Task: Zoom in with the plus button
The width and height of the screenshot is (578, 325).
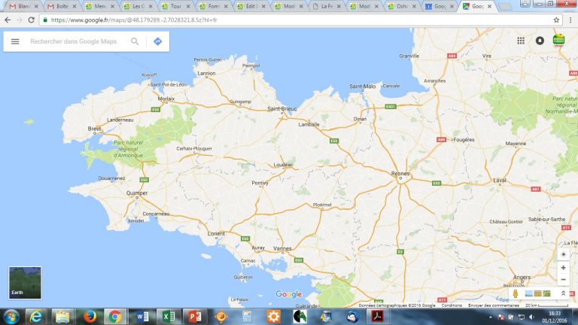Action: (563, 268)
